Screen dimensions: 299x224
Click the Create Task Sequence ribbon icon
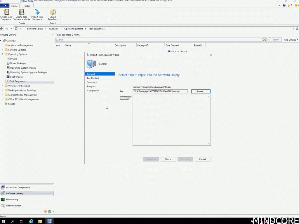6,15
